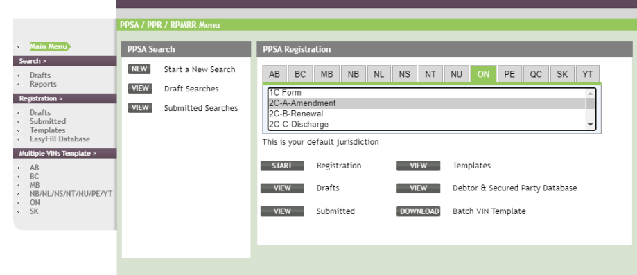
Task: Expand the Registration section header
Action: [x=65, y=98]
